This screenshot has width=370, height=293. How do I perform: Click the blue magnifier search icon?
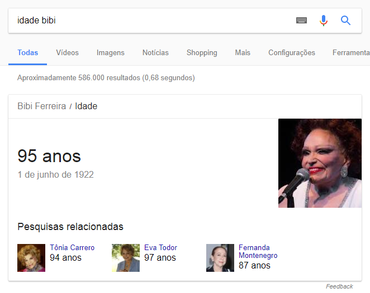345,21
